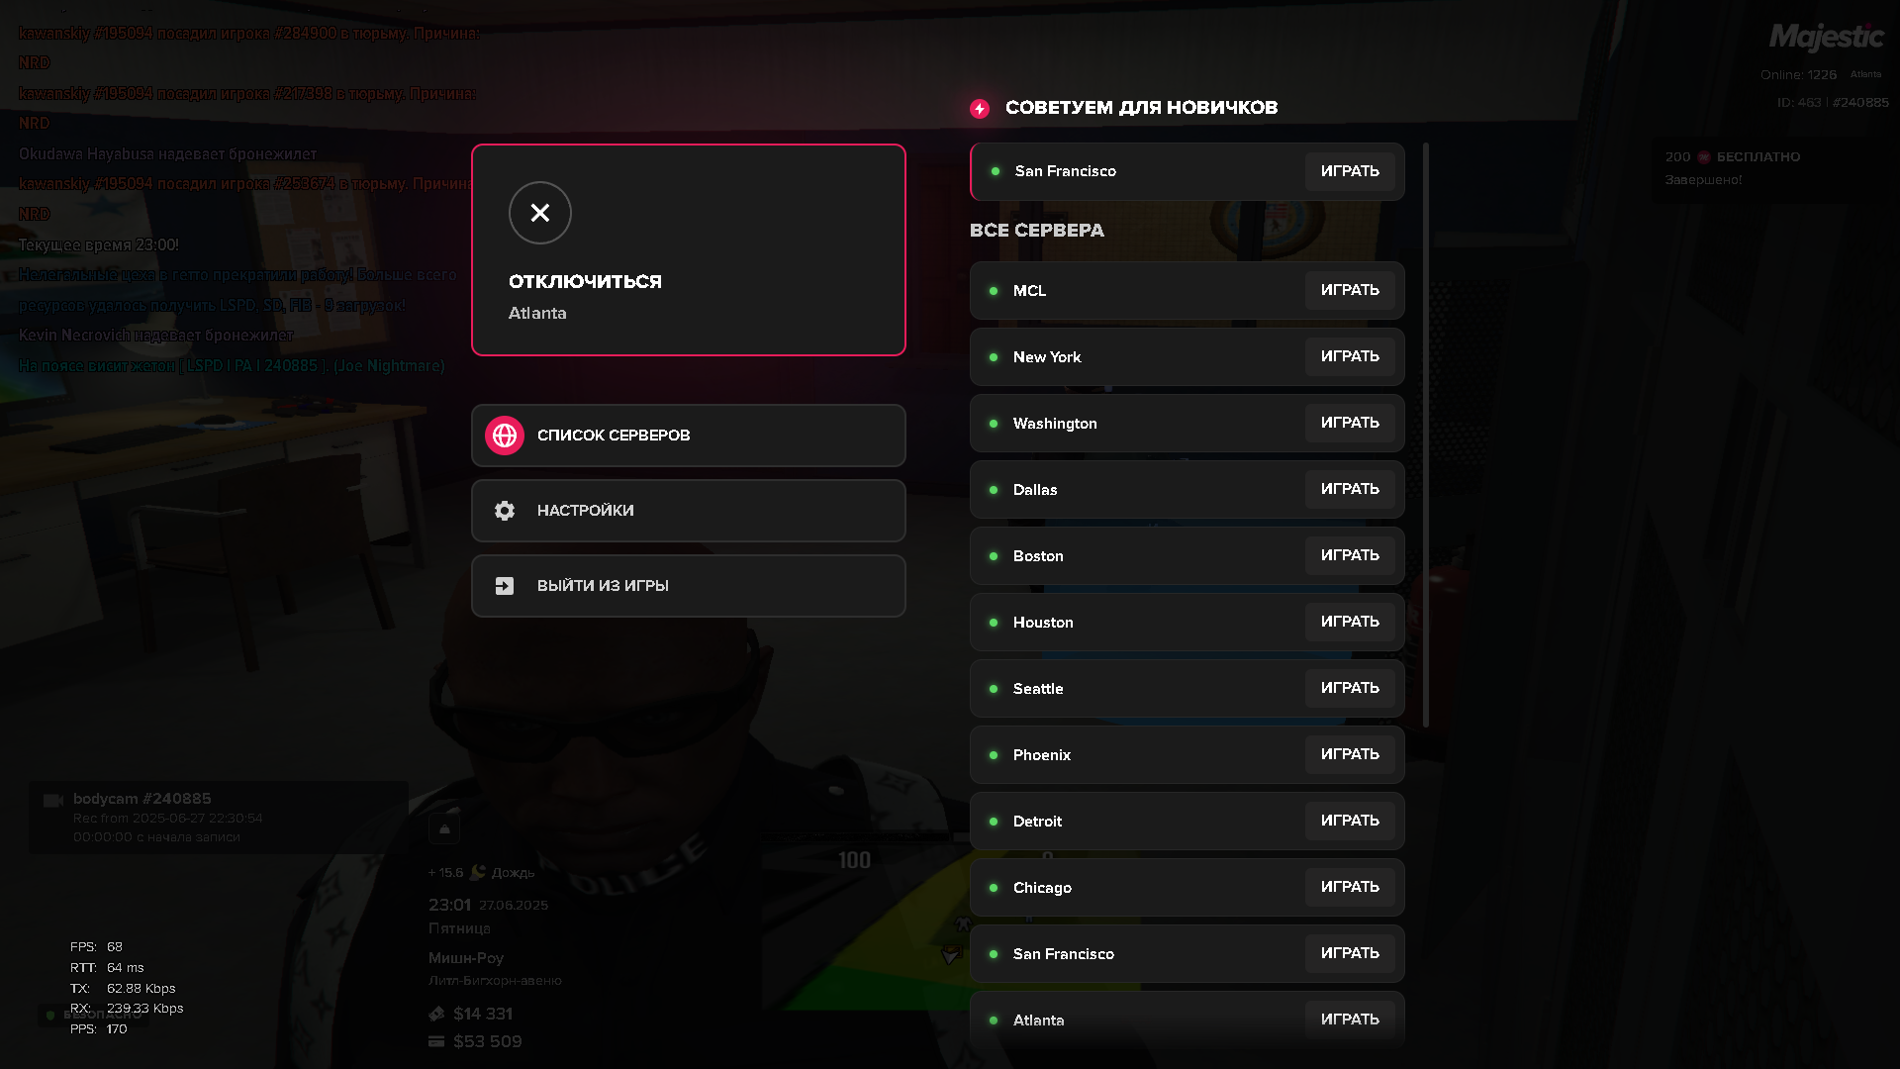Screen dimensions: 1900x1069
Task: Click the lightning bolt recommended icon
Action: click(980, 109)
